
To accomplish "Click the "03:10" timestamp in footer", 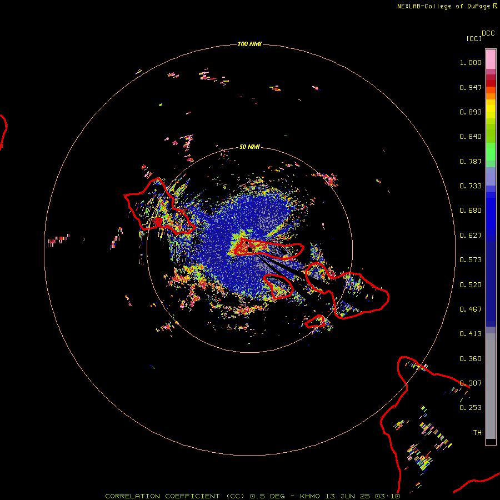I will pos(387,496).
